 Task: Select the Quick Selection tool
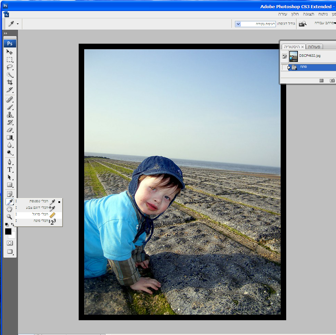9,75
